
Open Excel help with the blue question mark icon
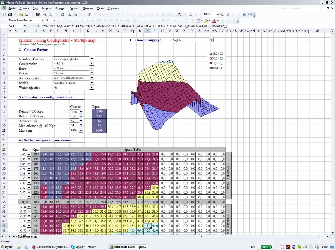(244, 14)
